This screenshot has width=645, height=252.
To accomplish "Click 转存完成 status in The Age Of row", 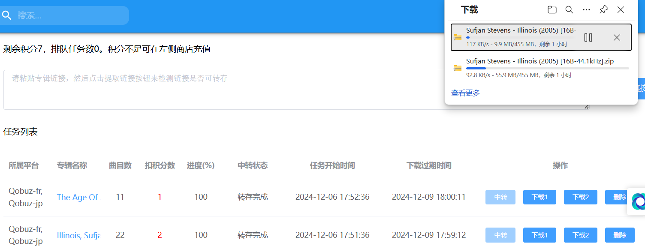I will pos(253,197).
